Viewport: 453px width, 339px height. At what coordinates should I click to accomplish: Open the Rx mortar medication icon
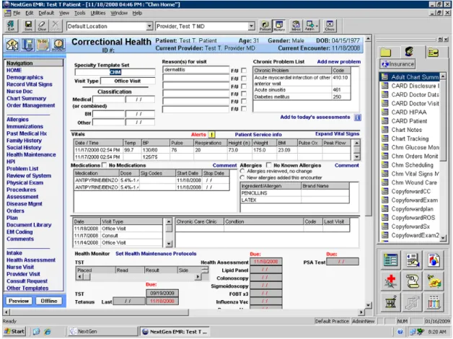[390, 302]
